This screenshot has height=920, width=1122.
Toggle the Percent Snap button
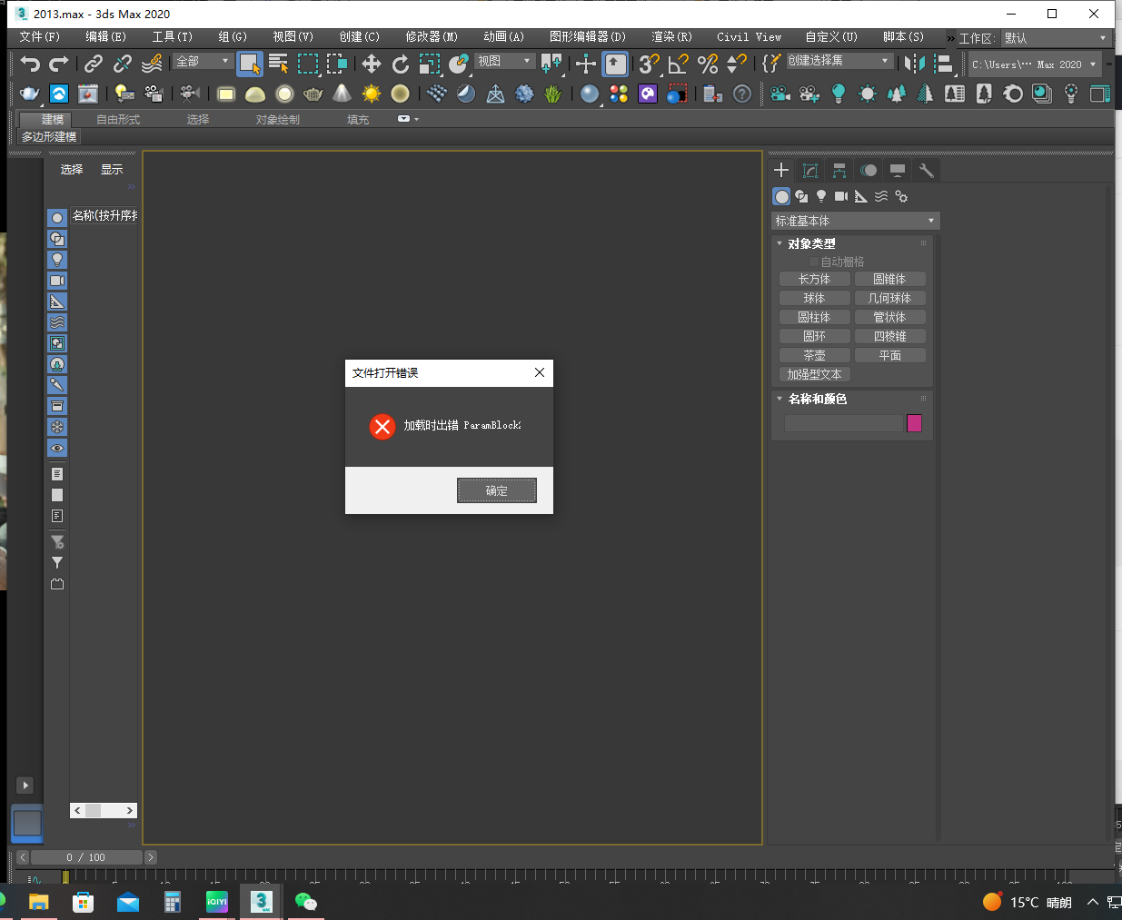point(708,64)
